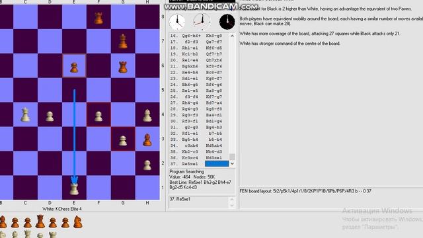The width and height of the screenshot is (423, 238).
Task: Select move 25 Re1-e5 in list
Action: point(190,91)
